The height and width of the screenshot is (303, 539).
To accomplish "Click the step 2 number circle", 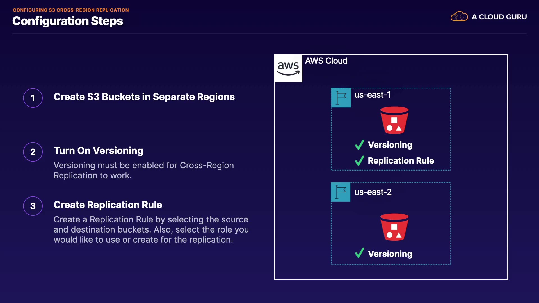I will click(x=33, y=152).
